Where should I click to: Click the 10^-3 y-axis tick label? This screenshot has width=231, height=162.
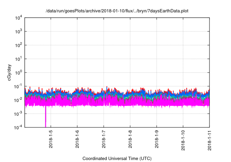click(18, 114)
